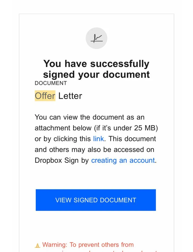Click the "attachment below" text

coord(63,128)
